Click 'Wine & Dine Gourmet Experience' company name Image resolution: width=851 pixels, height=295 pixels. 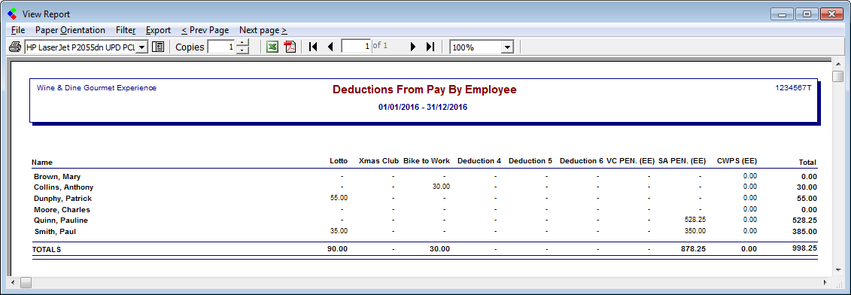click(96, 87)
